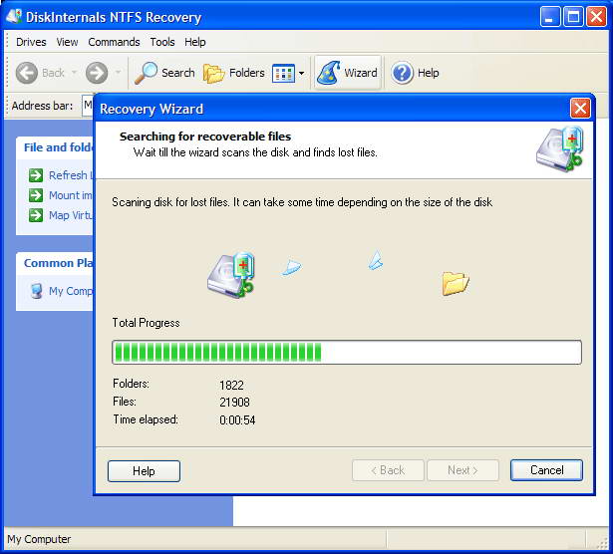Open the Back history dropdown arrow
The width and height of the screenshot is (613, 554).
74,73
